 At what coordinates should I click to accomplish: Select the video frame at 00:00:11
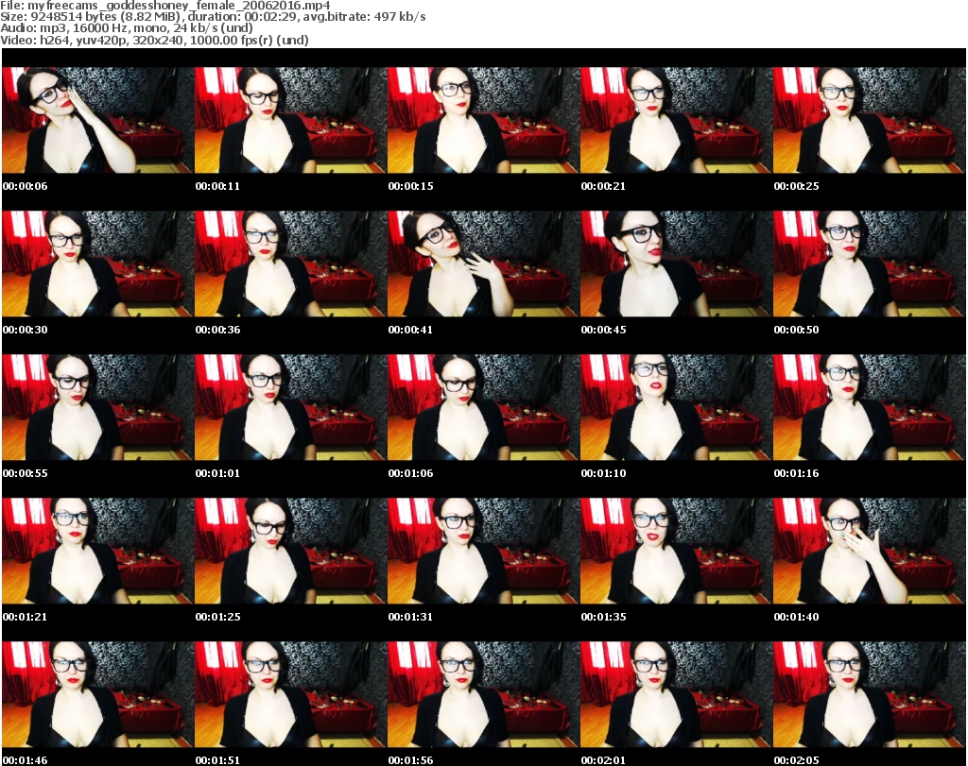[x=290, y=120]
